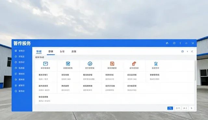Close the inner panel with its X icon

[x=192, y=51]
